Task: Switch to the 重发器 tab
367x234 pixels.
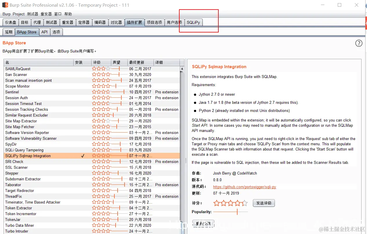Action: (67, 22)
